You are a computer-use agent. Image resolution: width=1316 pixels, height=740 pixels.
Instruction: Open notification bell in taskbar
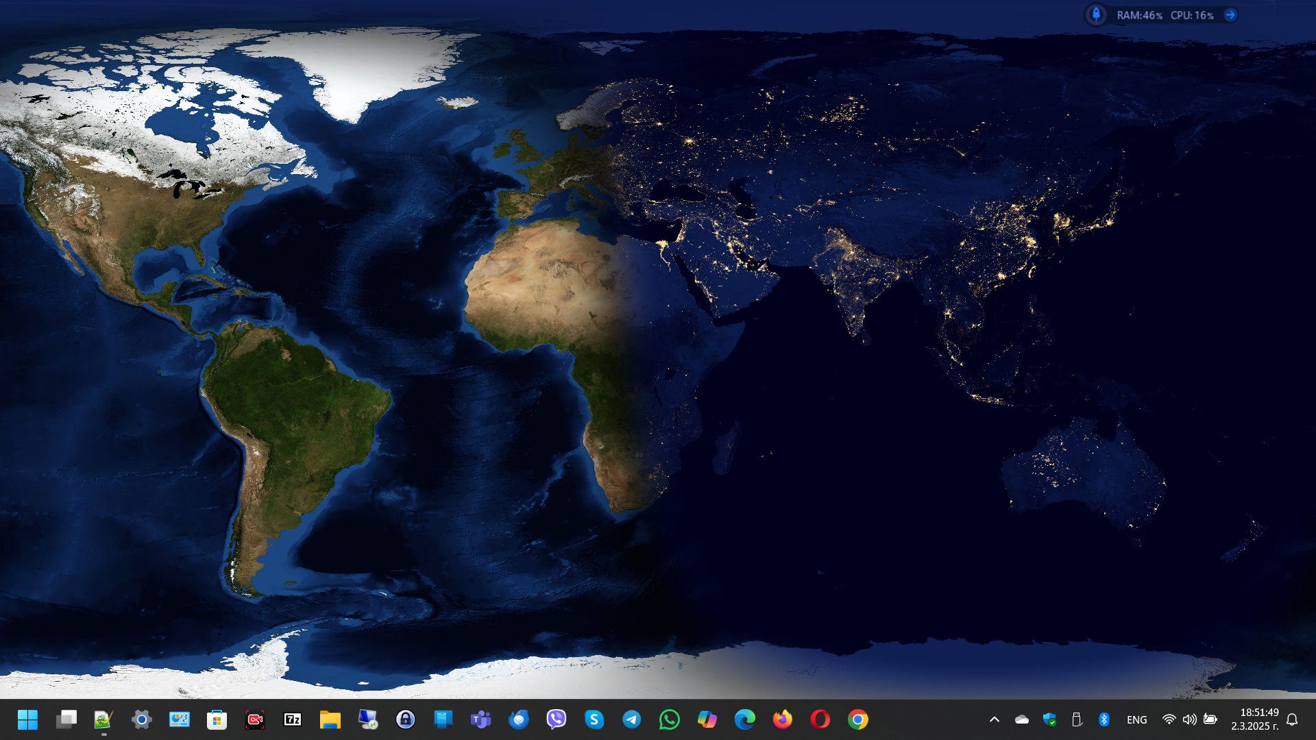coord(1292,719)
